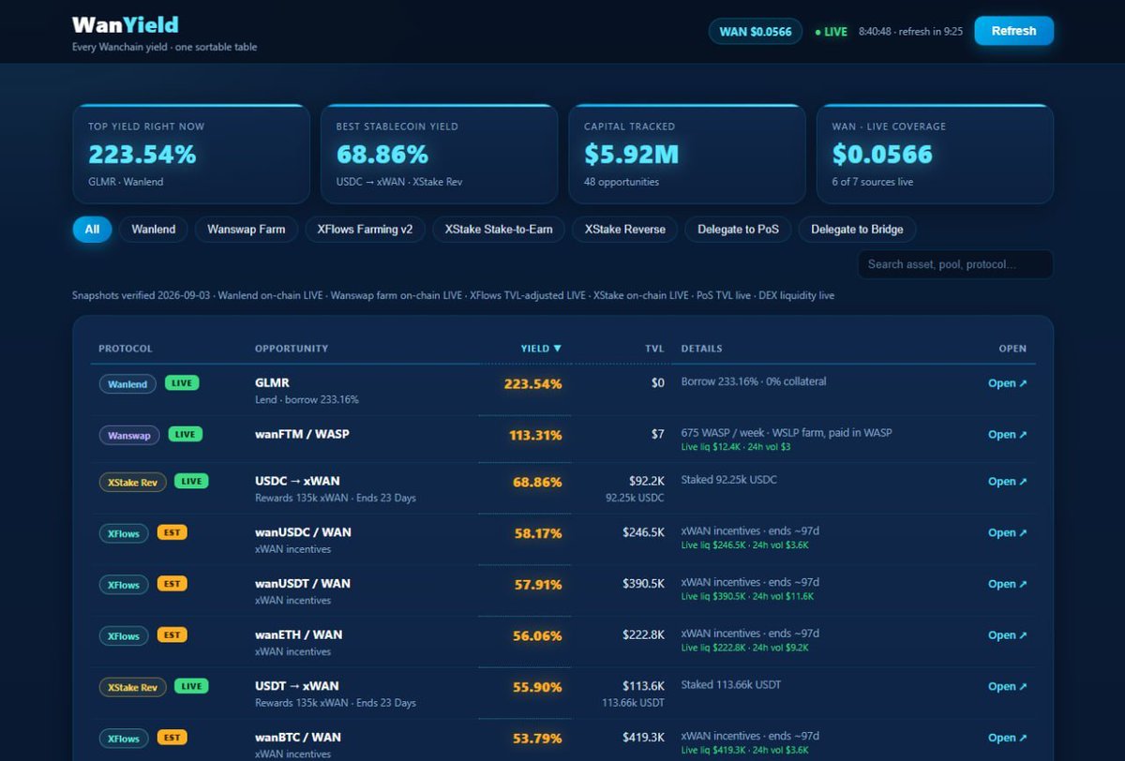
Task: Click the refresh countdown timer text
Action: pyautogui.click(x=931, y=32)
